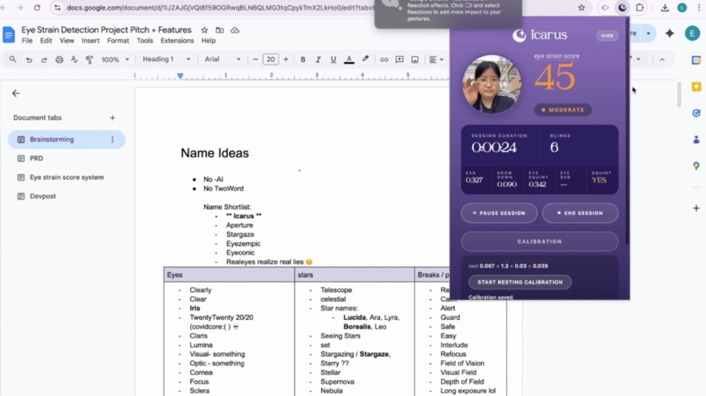Image resolution: width=706 pixels, height=396 pixels.
Task: Switch to Eye strain score system tab
Action: (x=67, y=177)
